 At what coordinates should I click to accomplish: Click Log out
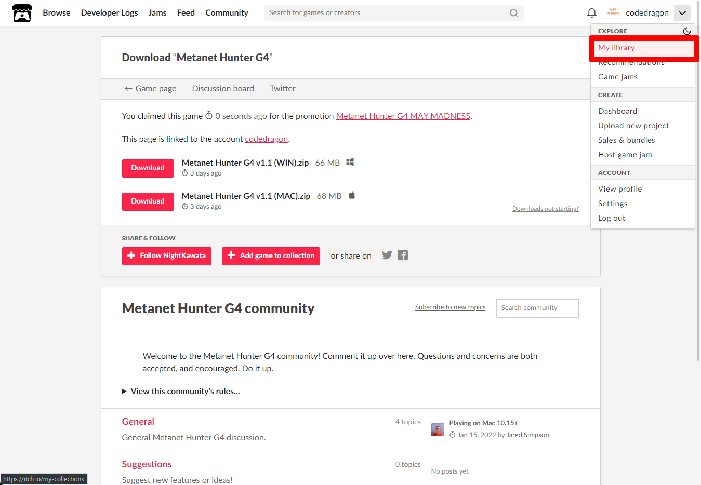point(643,218)
